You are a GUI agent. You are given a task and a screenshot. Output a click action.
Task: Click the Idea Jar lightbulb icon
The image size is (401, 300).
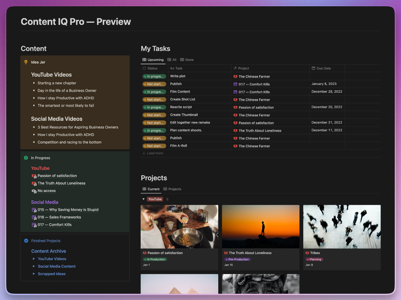tap(26, 62)
